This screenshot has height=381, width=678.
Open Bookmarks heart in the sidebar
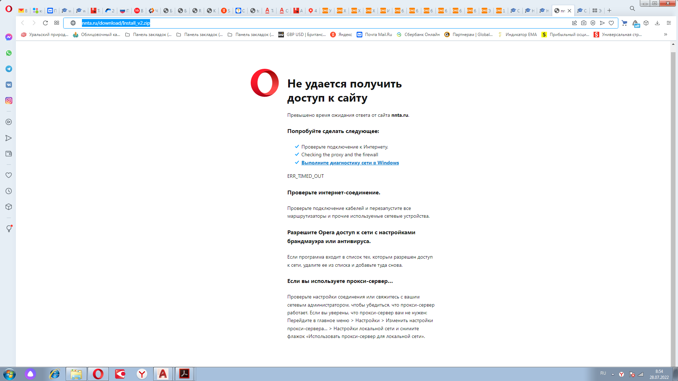pyautogui.click(x=9, y=175)
